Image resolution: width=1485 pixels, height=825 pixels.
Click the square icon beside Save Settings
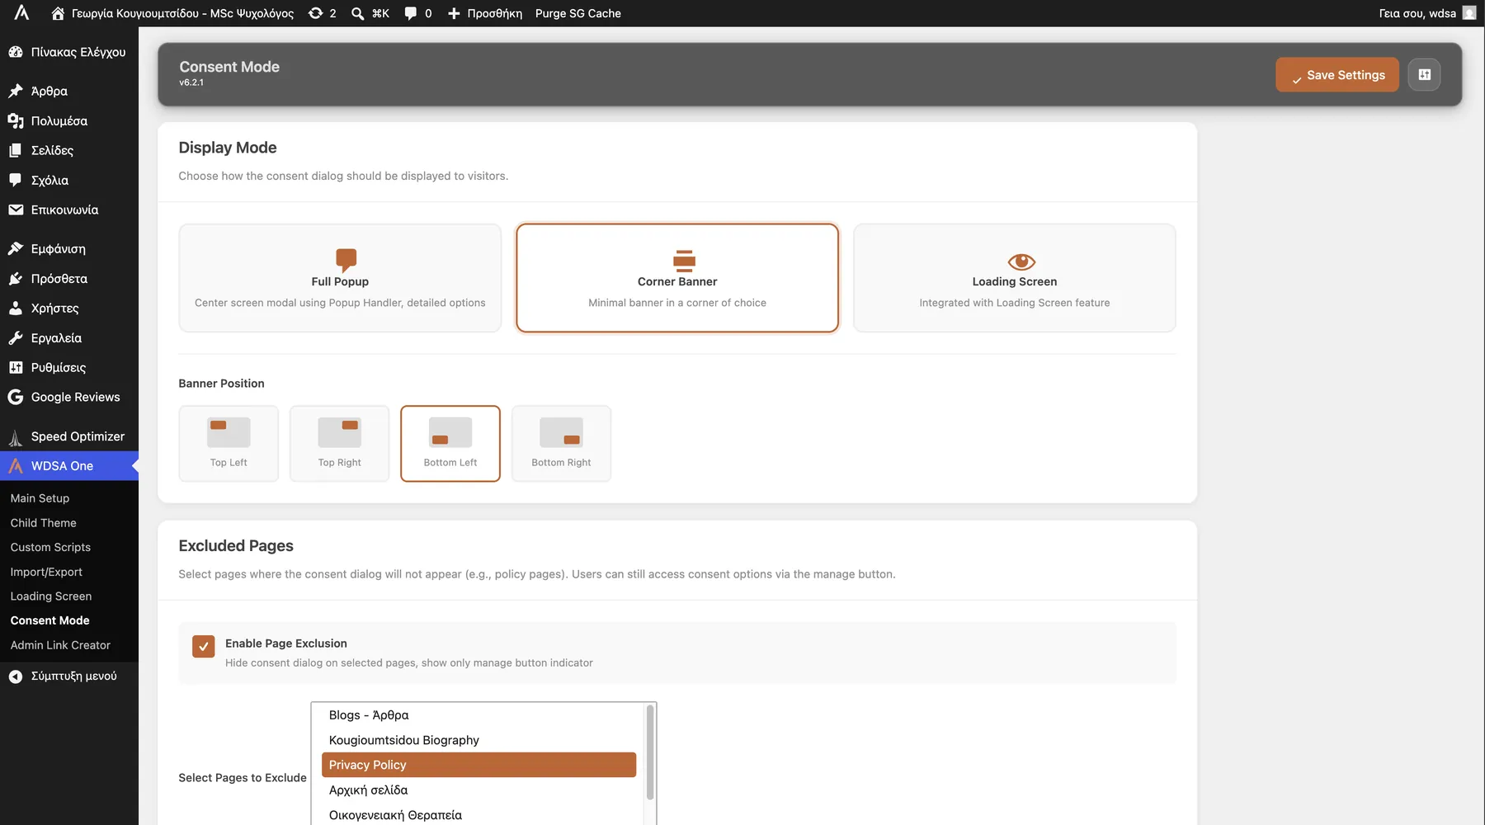[x=1424, y=74]
